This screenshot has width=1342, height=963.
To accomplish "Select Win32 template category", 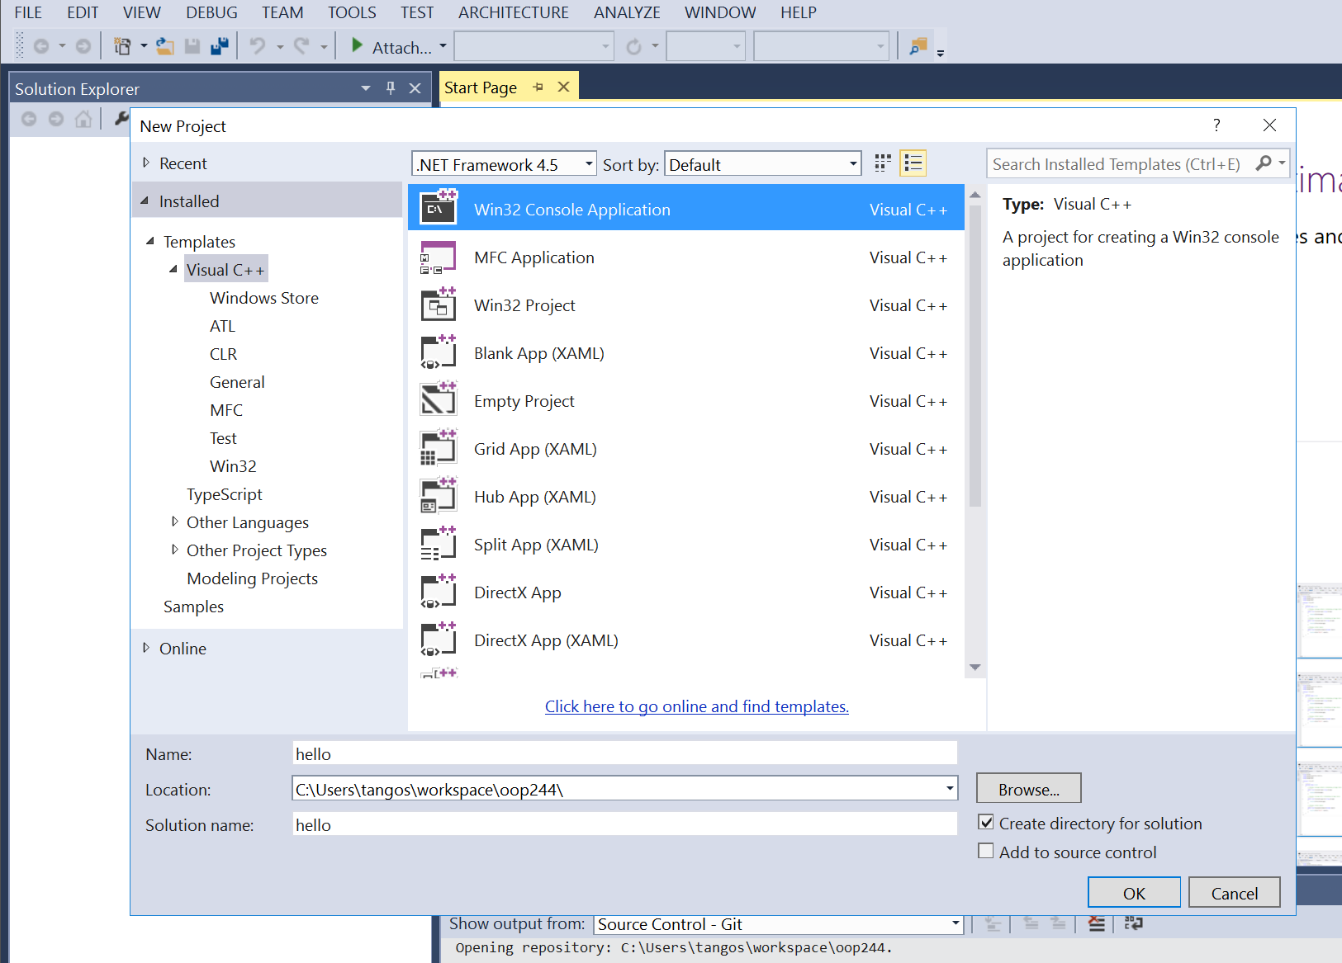I will pos(233,466).
